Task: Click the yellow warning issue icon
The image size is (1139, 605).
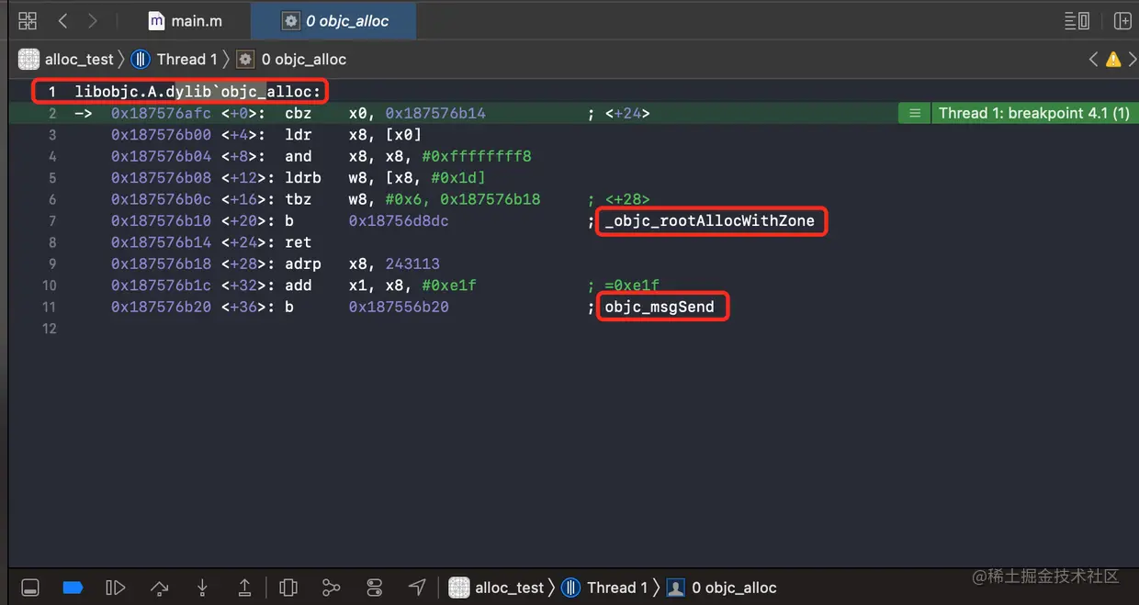Action: click(1113, 60)
